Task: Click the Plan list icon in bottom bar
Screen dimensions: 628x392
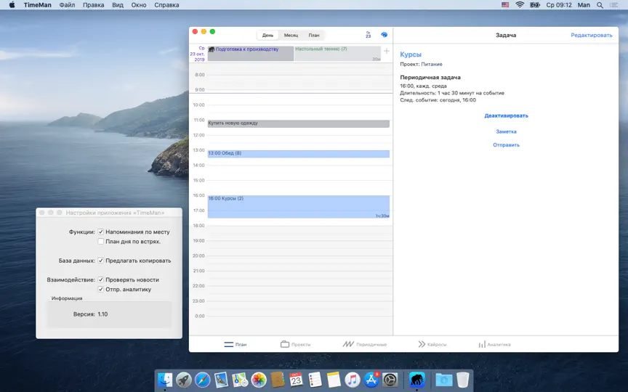Action: [229, 344]
